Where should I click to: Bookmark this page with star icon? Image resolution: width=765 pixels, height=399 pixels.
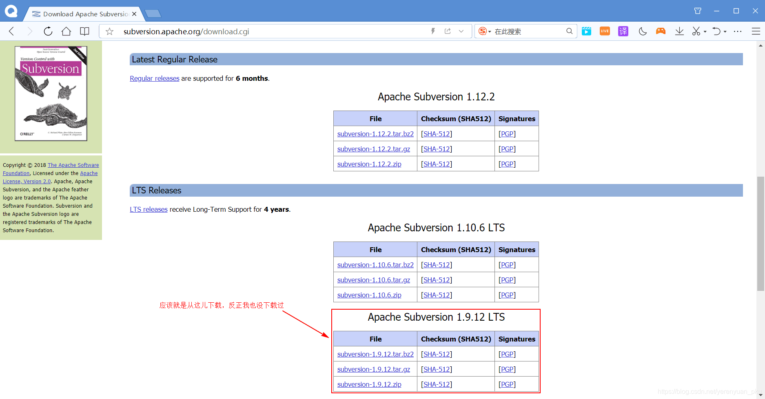pyautogui.click(x=109, y=31)
